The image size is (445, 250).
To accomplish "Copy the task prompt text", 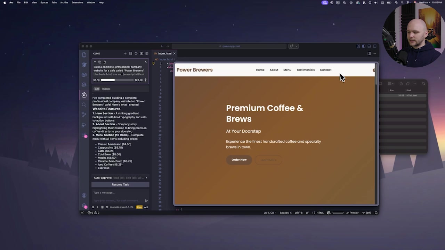I will [x=100, y=62].
